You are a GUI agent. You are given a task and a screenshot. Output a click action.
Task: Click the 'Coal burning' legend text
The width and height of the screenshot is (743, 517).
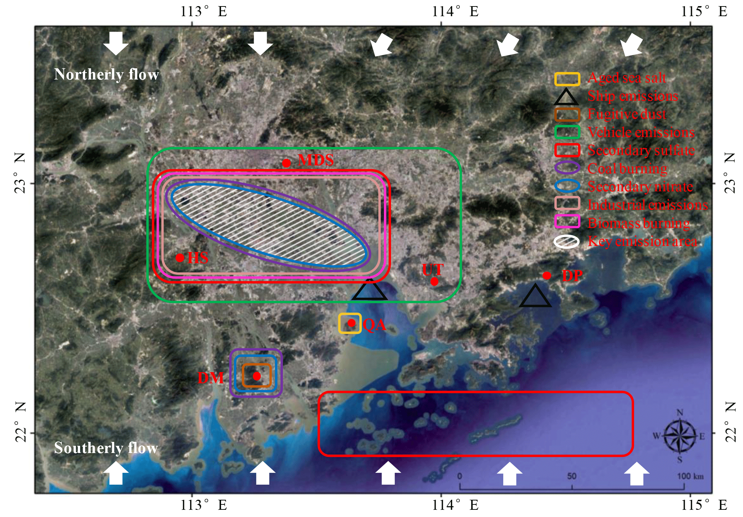pos(627,168)
